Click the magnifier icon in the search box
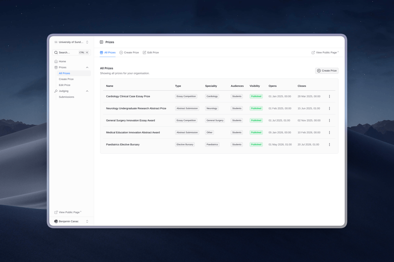 [x=56, y=52]
